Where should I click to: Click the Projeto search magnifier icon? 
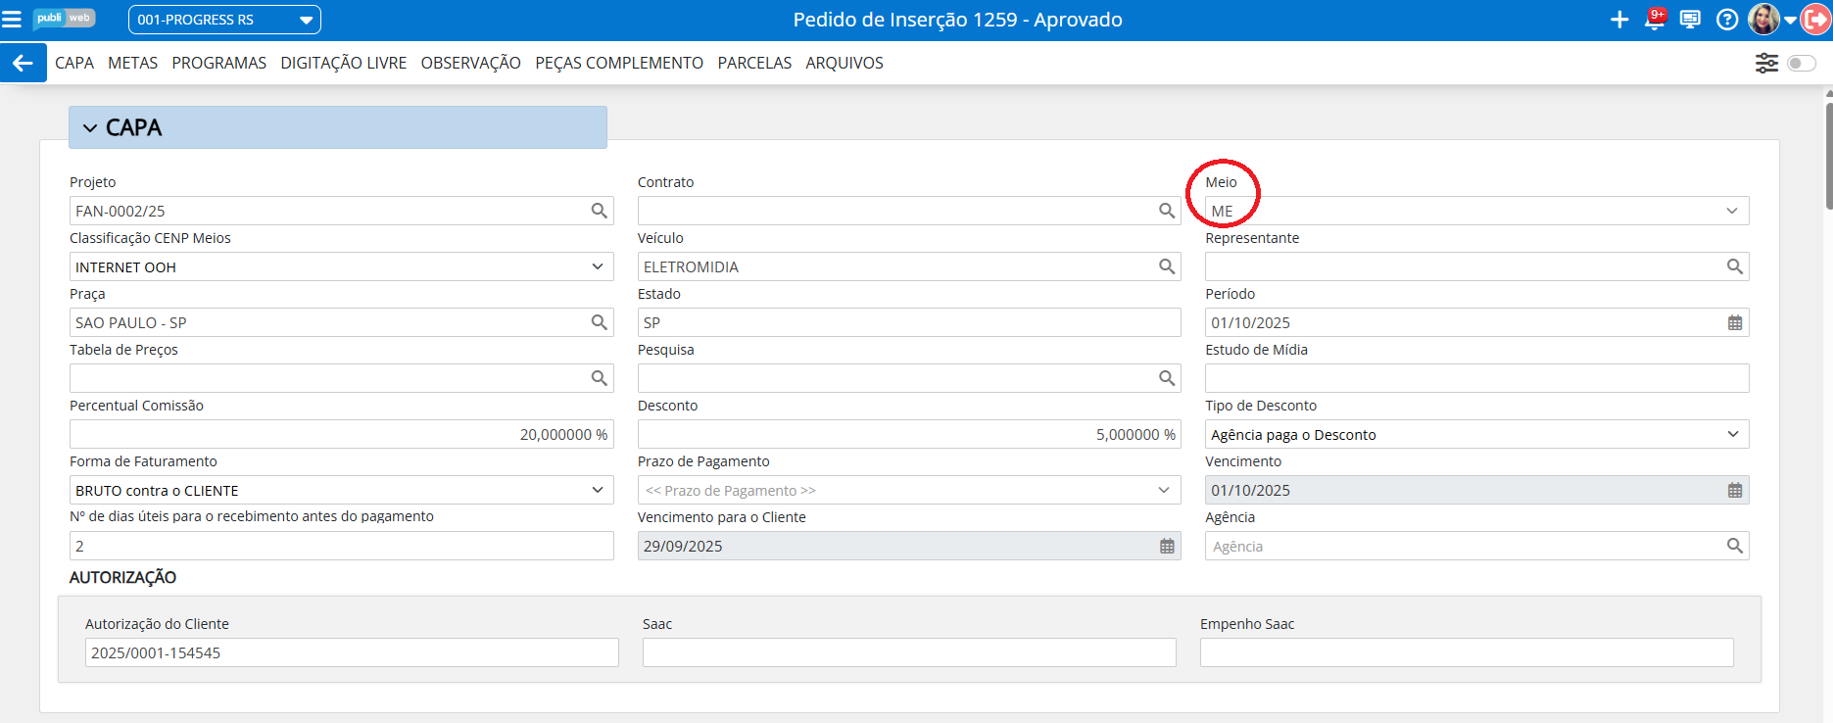(x=600, y=211)
